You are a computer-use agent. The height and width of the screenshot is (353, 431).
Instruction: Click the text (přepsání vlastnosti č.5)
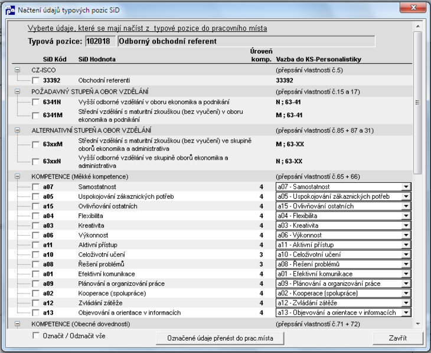309,70
